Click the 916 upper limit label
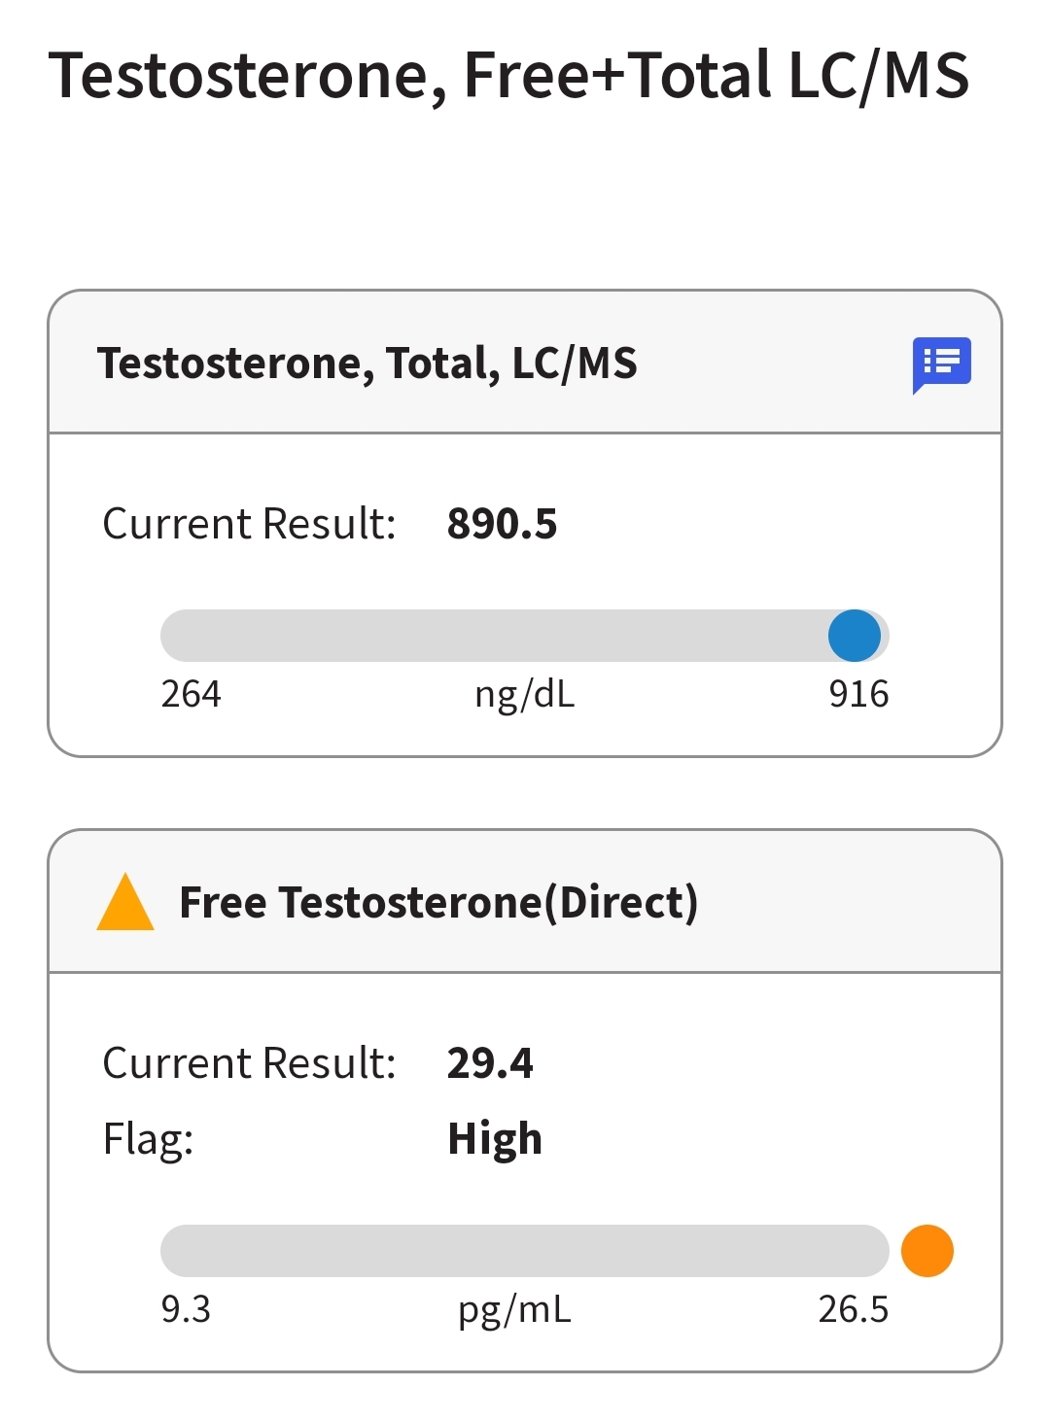Image resolution: width=1050 pixels, height=1421 pixels. pyautogui.click(x=858, y=694)
